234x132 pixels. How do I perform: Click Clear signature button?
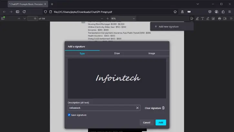155,108
